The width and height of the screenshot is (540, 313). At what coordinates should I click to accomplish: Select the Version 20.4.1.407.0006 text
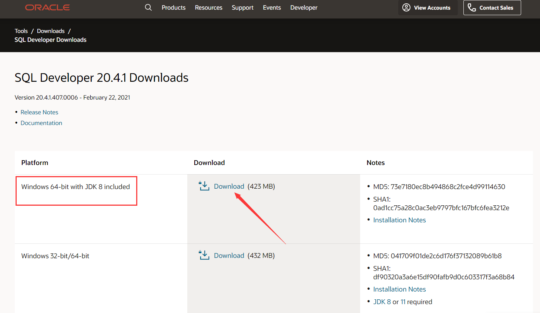(x=73, y=97)
